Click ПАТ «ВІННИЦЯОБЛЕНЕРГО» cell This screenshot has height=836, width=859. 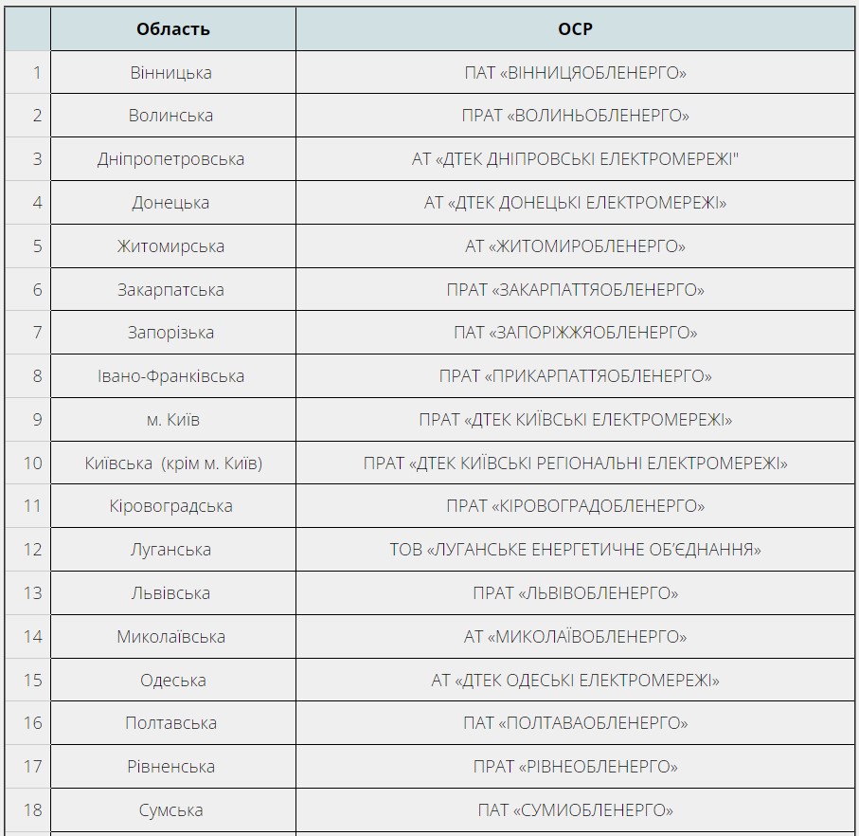pyautogui.click(x=575, y=72)
